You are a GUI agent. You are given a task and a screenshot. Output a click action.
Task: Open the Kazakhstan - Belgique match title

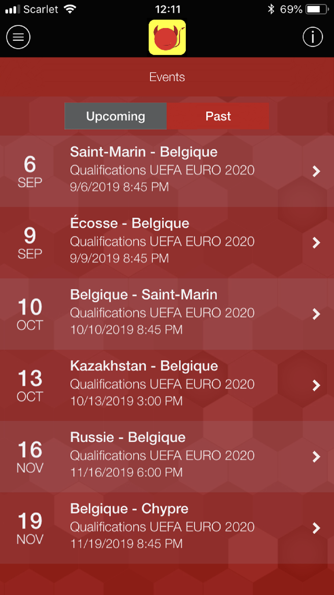coord(144,366)
